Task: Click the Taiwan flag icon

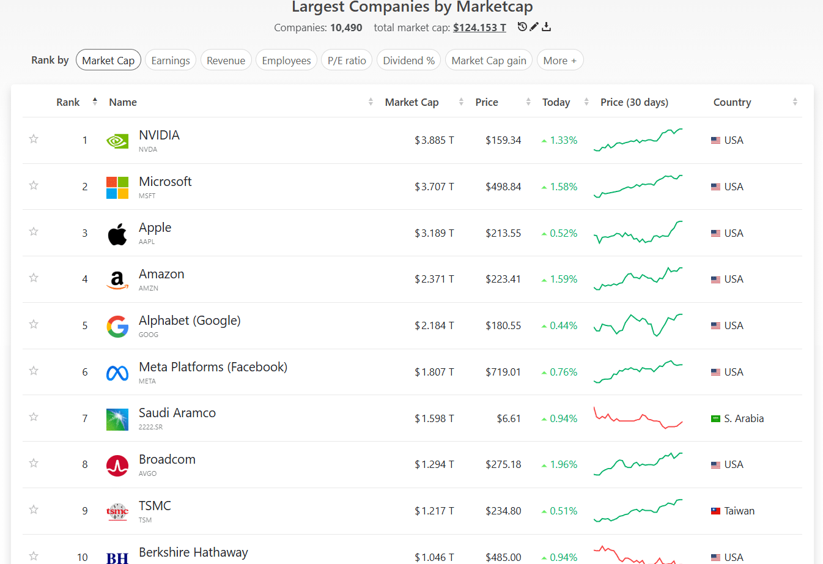Action: [715, 511]
